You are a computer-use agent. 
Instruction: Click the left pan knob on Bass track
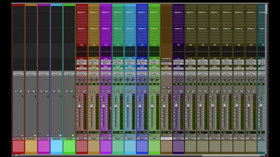(x=91, y=79)
